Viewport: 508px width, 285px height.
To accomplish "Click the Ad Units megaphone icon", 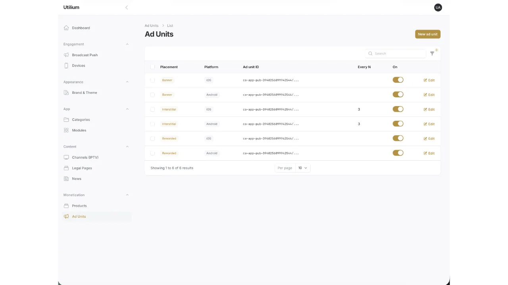I will pos(66,217).
